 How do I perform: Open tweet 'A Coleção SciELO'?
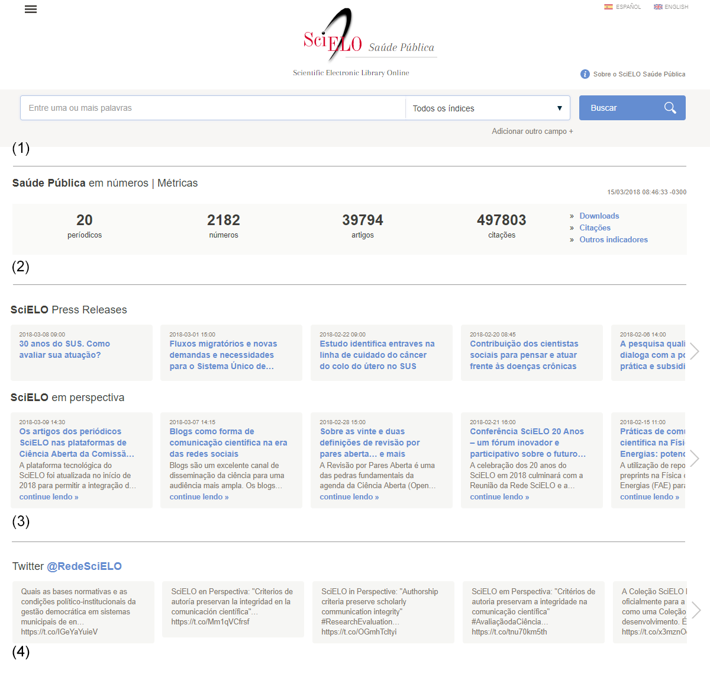(650, 612)
